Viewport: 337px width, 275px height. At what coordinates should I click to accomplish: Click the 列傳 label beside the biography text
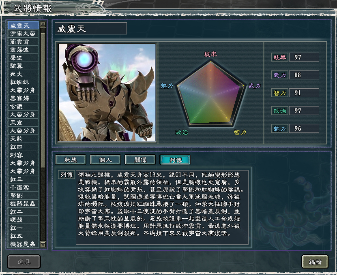67,175
